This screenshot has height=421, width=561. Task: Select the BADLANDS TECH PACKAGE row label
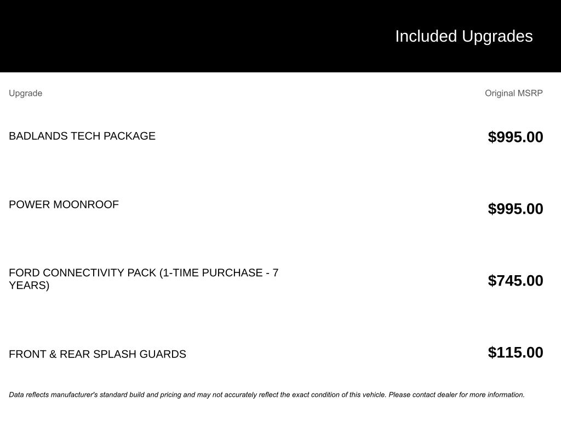(82, 136)
